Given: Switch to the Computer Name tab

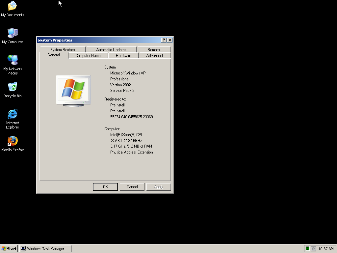Looking at the screenshot, I should [x=88, y=56].
